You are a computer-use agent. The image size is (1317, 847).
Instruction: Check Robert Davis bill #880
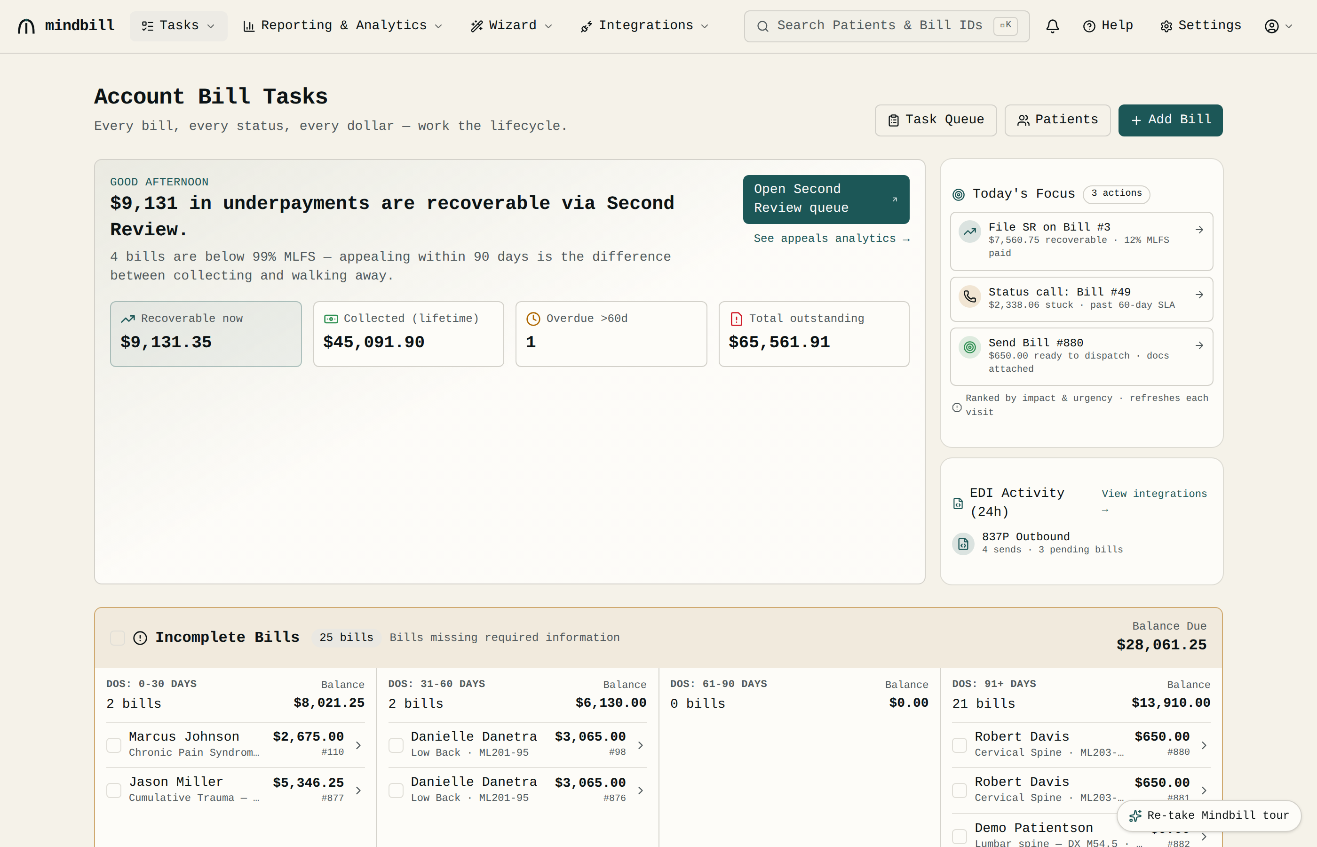959,745
